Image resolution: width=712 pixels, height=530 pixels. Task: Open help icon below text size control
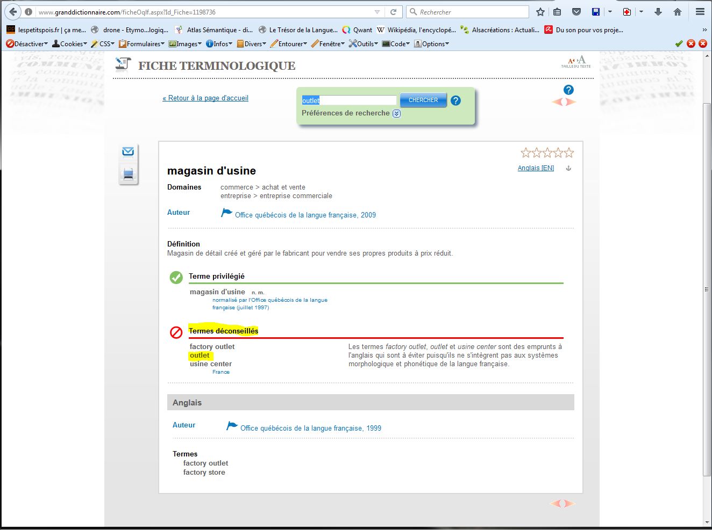[x=568, y=90]
